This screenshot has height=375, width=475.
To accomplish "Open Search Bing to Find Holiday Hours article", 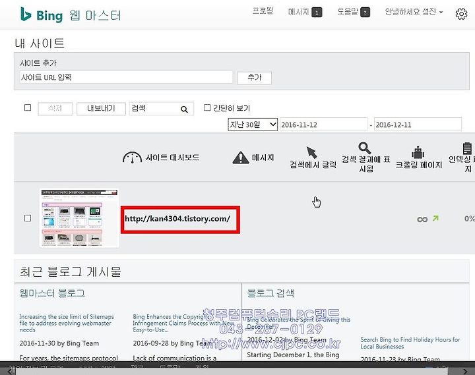I will (410, 343).
